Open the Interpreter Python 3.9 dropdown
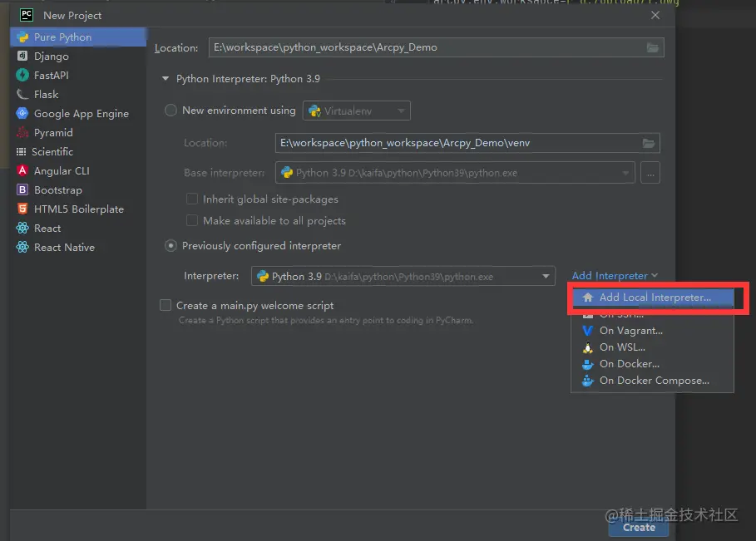The image size is (756, 541). coord(403,276)
